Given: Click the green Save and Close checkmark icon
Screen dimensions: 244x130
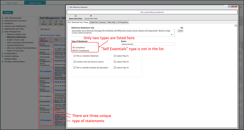Looking at the screenshot, I should pos(75,16).
